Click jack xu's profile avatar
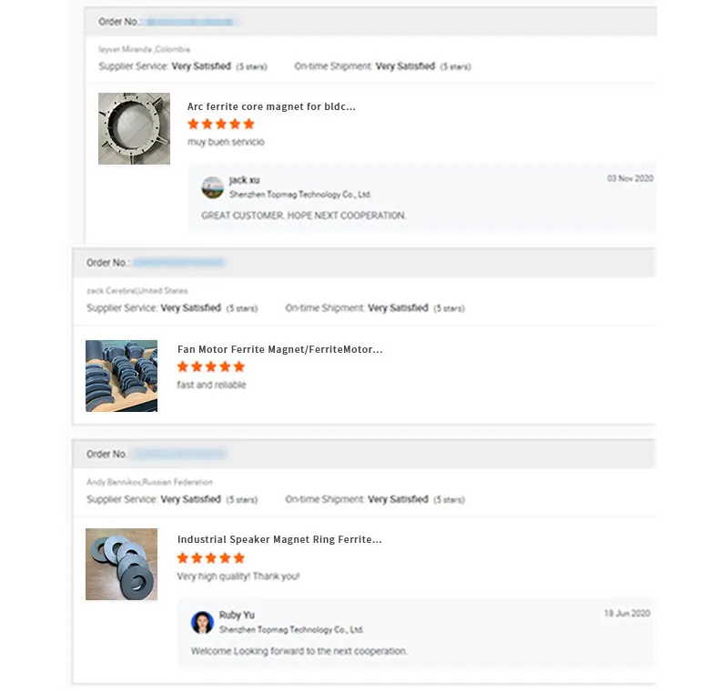This screenshot has width=719, height=692. pos(212,187)
